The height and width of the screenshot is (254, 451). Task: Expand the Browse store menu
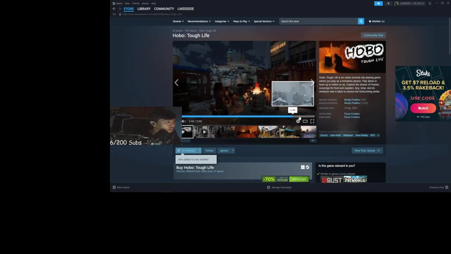coord(178,21)
